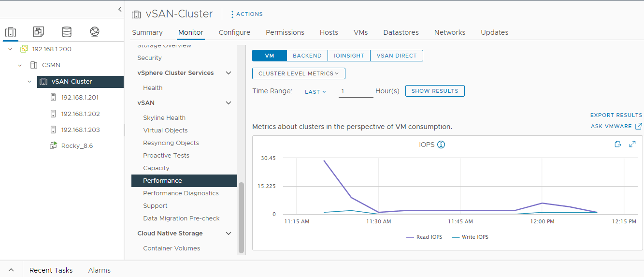Open the vSAN Support page
644x277 pixels.
[156, 206]
